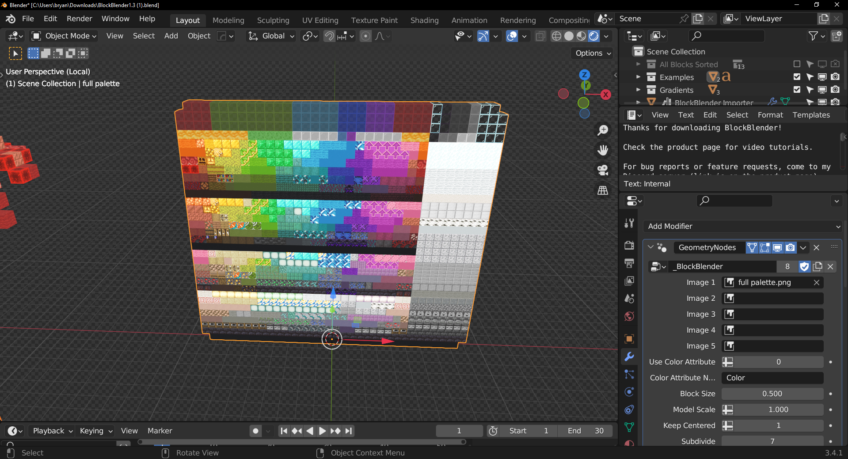Viewport: 848px width, 459px height.
Task: Open the Object Mode dropdown
Action: point(63,36)
